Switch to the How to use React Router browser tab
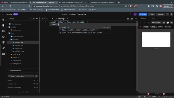This screenshot has width=174, height=98. (x=73, y=2)
